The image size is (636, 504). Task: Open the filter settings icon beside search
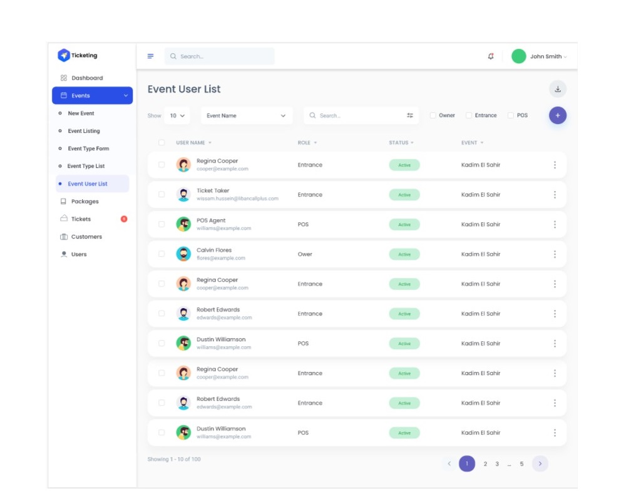(x=409, y=115)
